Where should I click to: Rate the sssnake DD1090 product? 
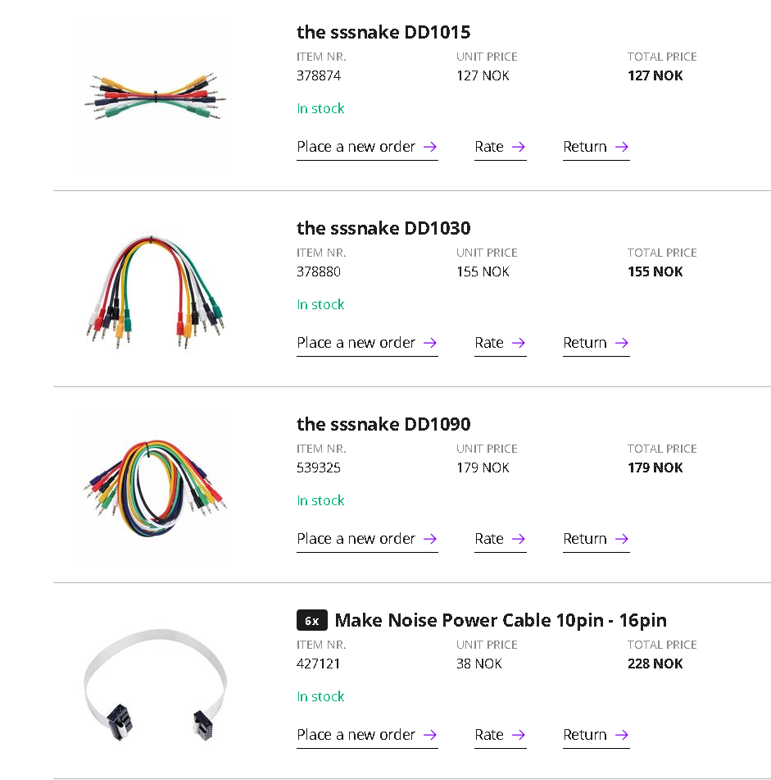500,539
